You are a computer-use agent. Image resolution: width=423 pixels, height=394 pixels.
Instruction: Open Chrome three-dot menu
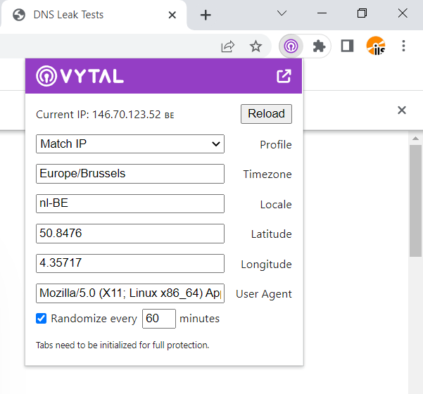click(403, 46)
